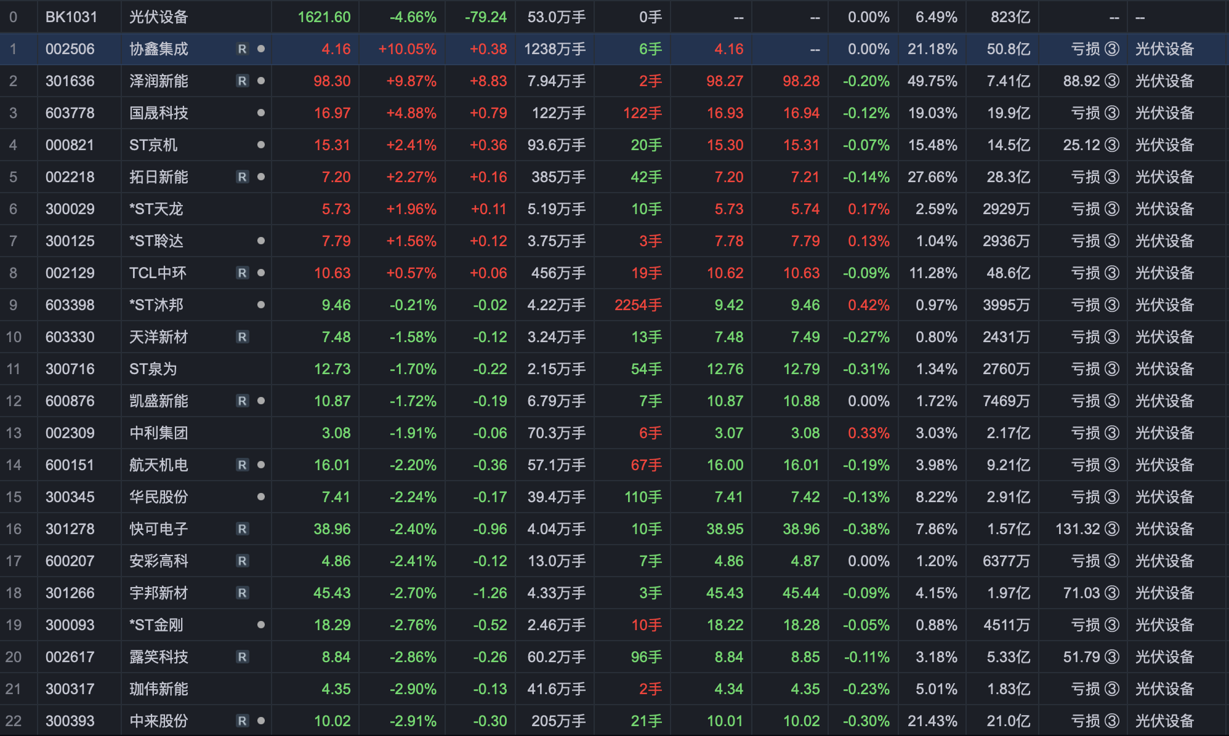
Task: Click the R badge on TCL中环 row
Action: point(243,273)
